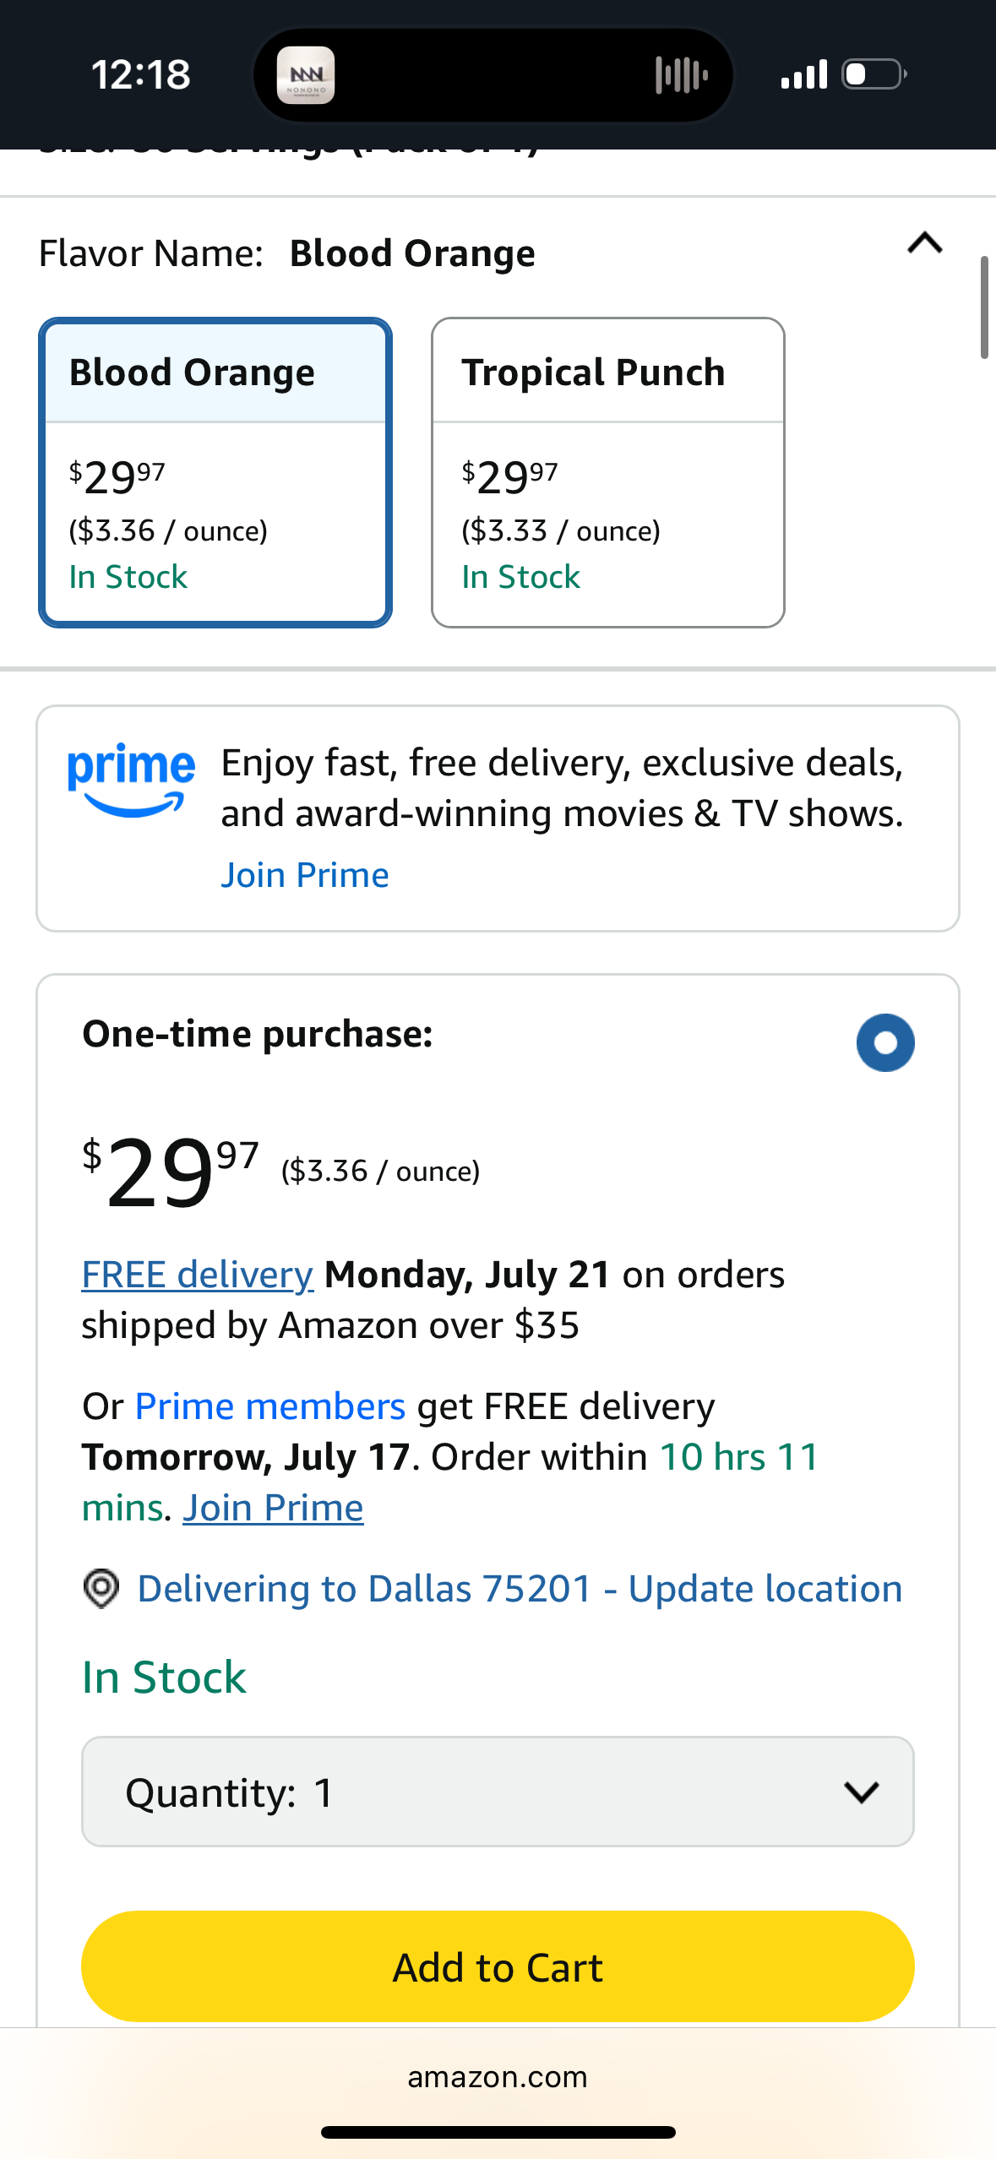Choose the Tropical Punch flavor option
This screenshot has height=2159, width=996.
pos(608,472)
